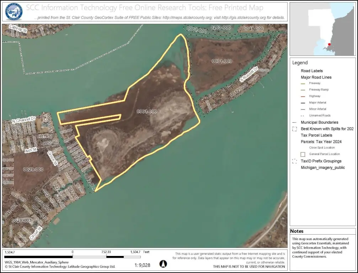Select the Michigan_imagery_public legend entry
358x273 pixels.
point(322,167)
